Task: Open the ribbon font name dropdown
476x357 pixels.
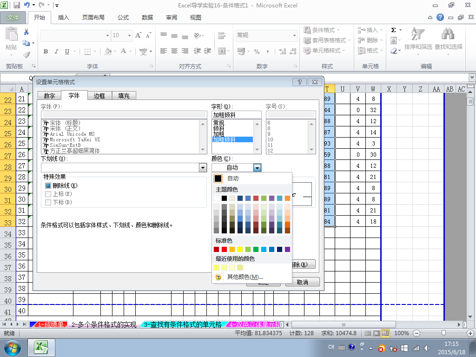Action: click(x=107, y=35)
